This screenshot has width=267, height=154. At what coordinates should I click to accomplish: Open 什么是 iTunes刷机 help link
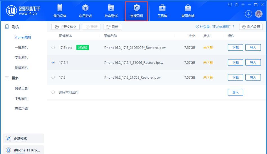coord(215,26)
